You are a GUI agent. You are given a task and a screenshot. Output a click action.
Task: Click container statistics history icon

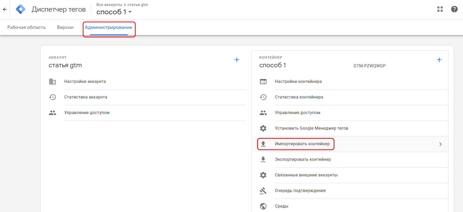pos(263,97)
